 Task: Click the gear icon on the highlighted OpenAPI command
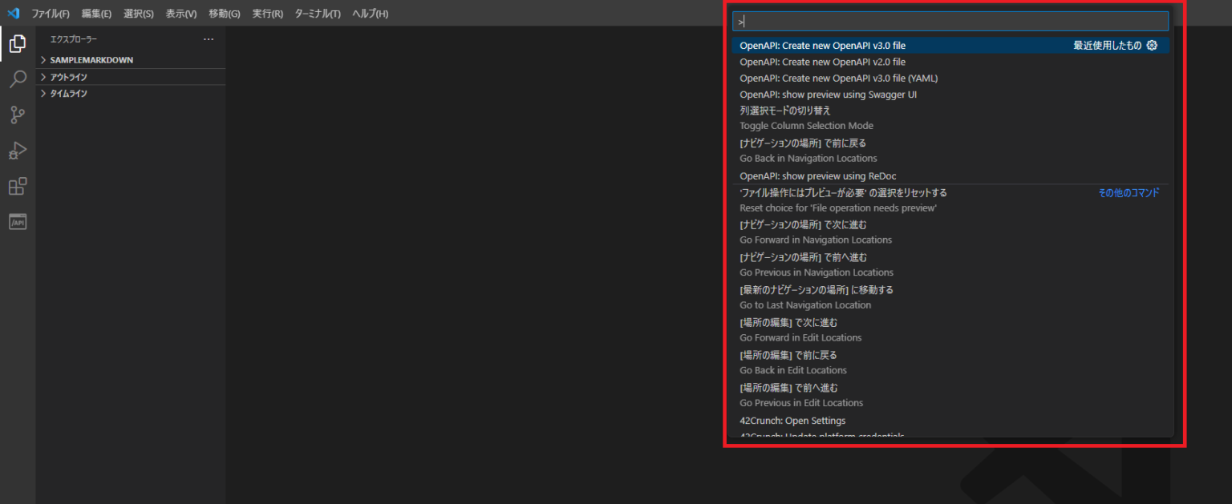tap(1152, 46)
